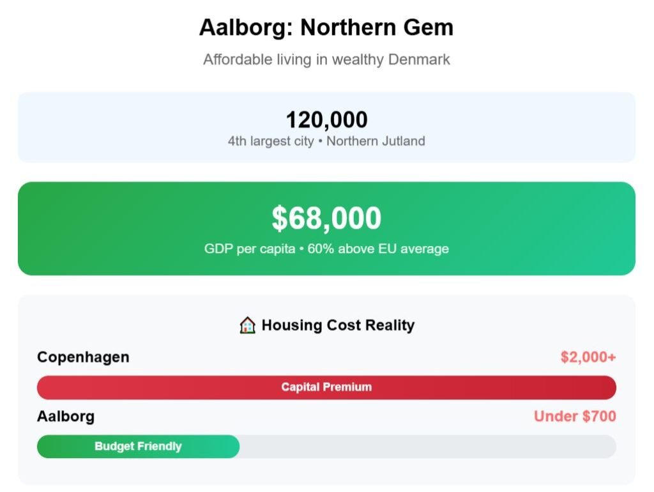Click the red "Capital Premium" bar label

click(x=326, y=387)
